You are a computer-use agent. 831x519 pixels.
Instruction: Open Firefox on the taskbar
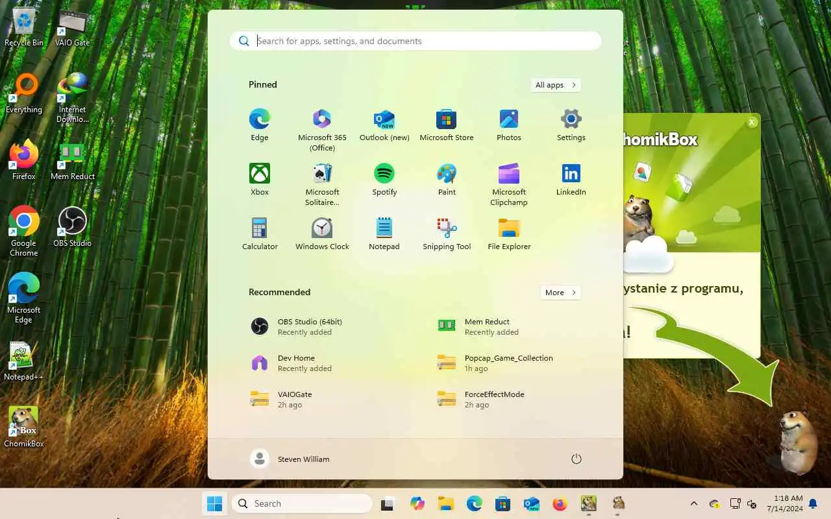(560, 503)
